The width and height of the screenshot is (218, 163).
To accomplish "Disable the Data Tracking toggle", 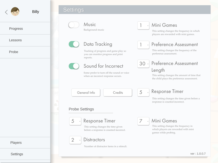I will (74, 44).
